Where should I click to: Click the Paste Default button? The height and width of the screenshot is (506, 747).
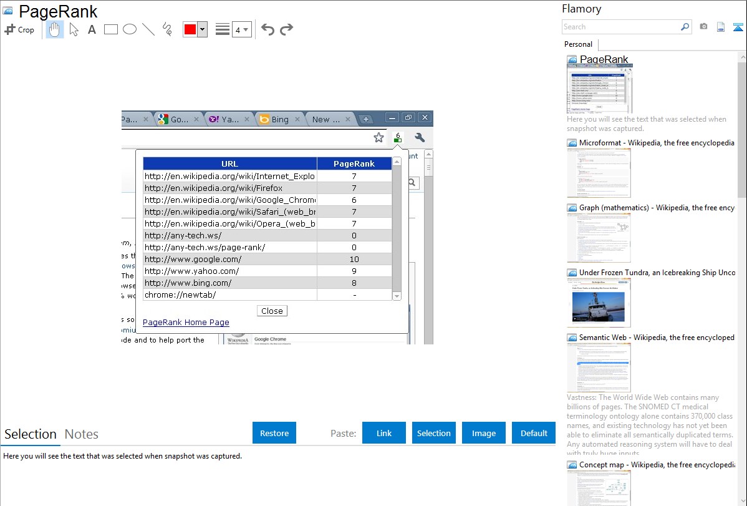pyautogui.click(x=534, y=433)
